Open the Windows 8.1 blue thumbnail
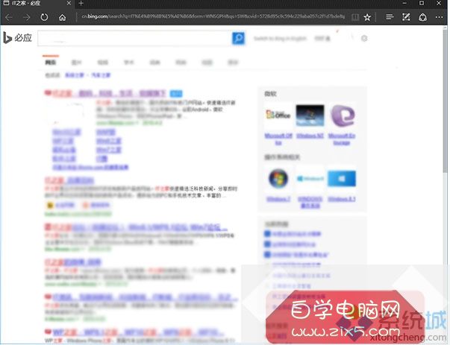 click(342, 178)
